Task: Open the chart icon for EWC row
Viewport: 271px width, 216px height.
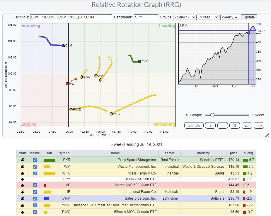Action: point(22,212)
